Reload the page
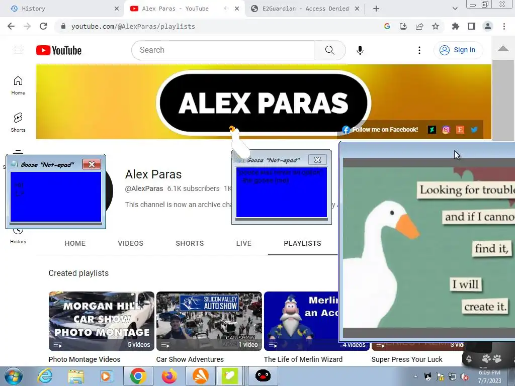Screen dimensions: 515x386 (x=43, y=26)
